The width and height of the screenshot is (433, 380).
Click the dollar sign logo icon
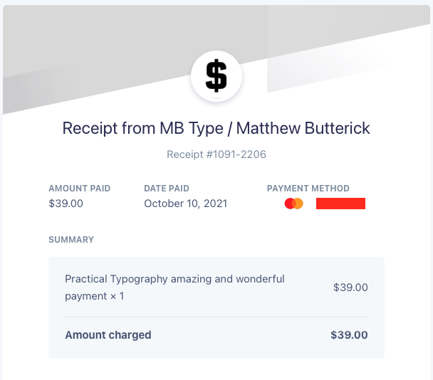(216, 76)
